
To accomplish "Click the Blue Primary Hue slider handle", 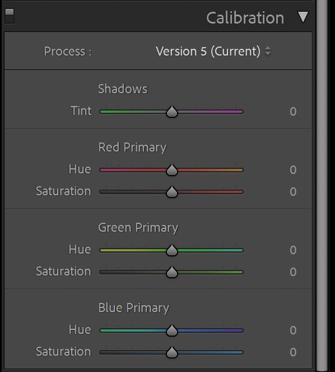I will click(x=172, y=330).
